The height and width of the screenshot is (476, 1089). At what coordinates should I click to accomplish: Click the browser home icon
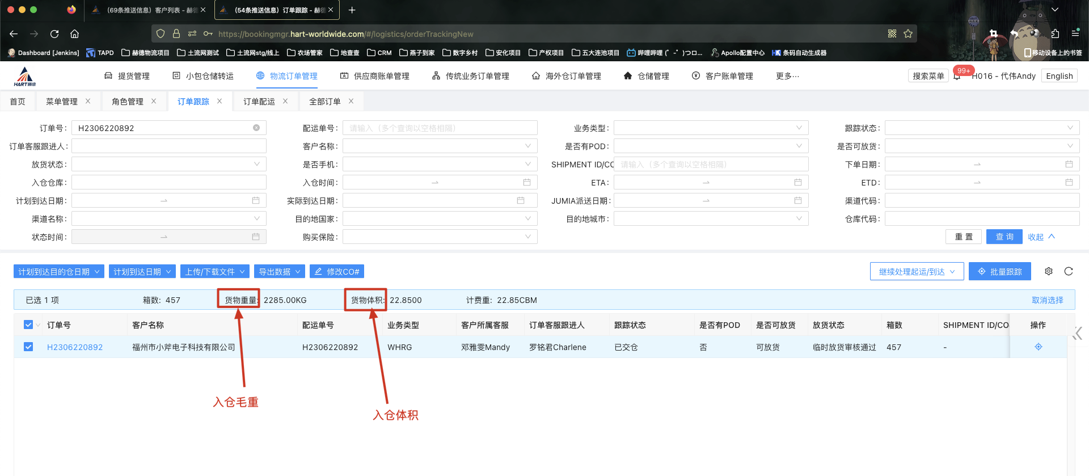(x=74, y=34)
